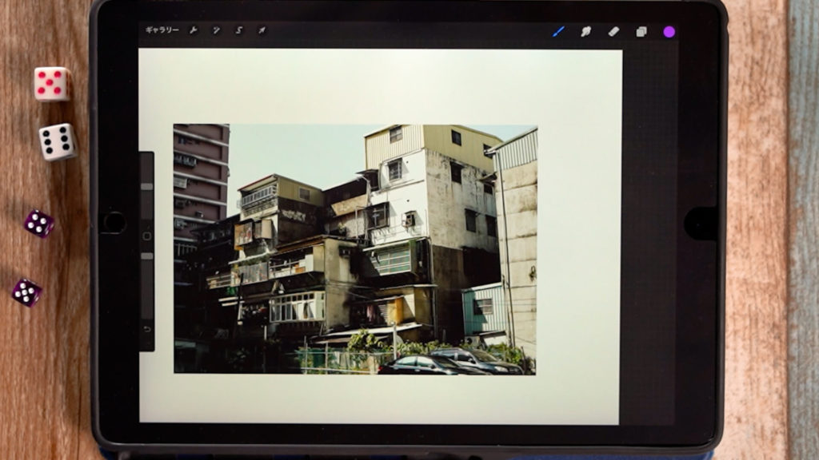This screenshot has height=460, width=819.
Task: Activate the Transform arrow tool
Action: point(262,30)
